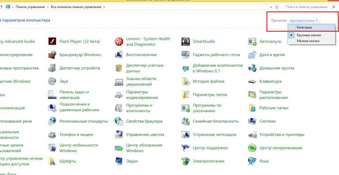This screenshot has height=175, width=339.
Task: Open the Центр мобильности Windows icon
Action: coord(52,148)
